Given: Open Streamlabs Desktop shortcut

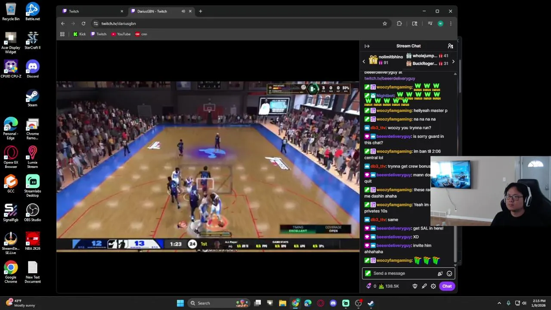Looking at the screenshot, I should click(32, 186).
